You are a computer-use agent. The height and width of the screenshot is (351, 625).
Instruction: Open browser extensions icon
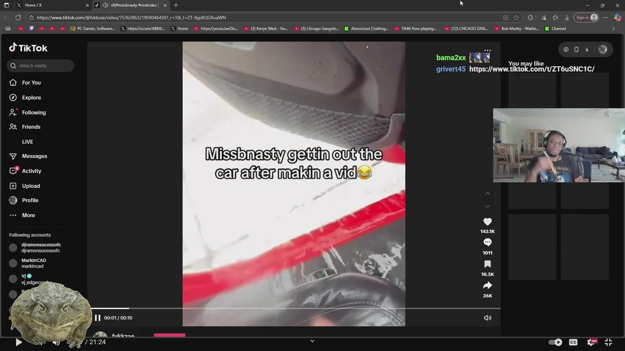click(530, 18)
